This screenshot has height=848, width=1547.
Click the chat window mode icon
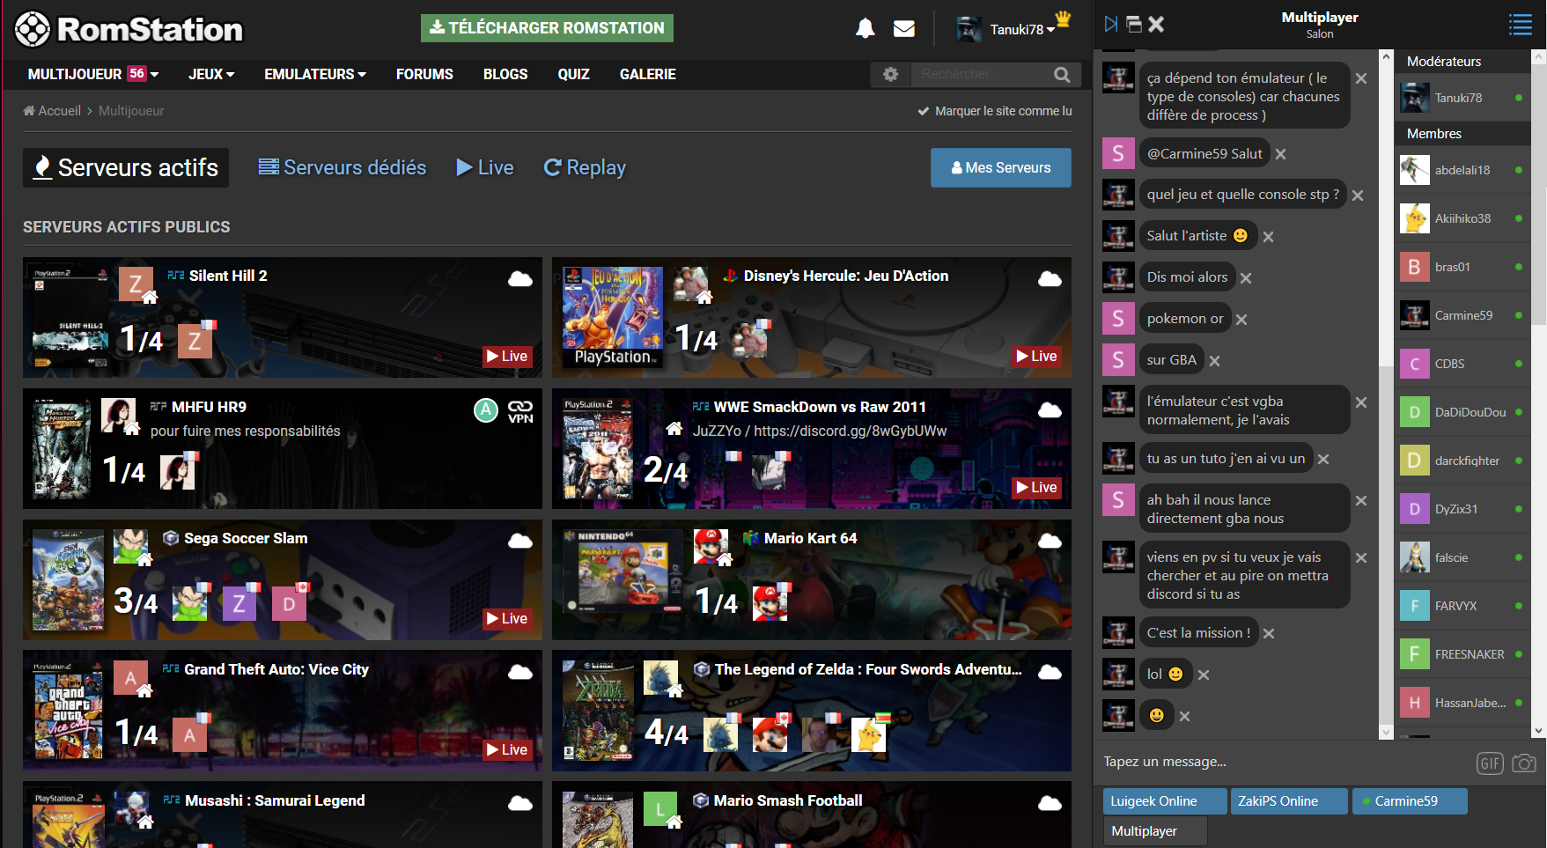[1134, 25]
